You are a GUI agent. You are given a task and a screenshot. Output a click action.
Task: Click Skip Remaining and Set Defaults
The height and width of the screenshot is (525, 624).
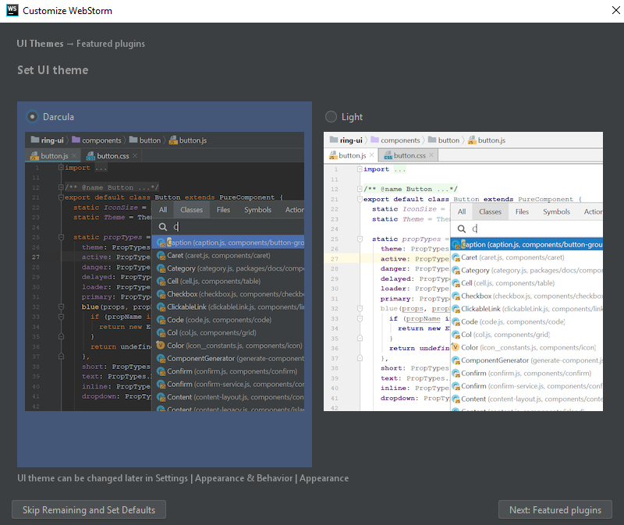[x=89, y=509]
